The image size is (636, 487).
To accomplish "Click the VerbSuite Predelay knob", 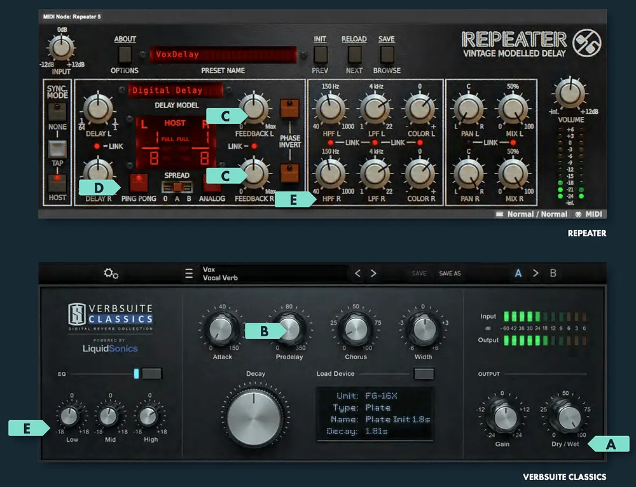I will (289, 329).
